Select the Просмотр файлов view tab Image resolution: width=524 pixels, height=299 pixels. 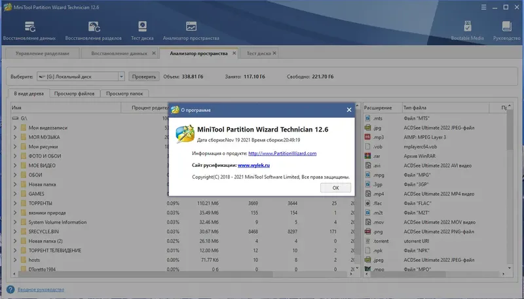(74, 94)
